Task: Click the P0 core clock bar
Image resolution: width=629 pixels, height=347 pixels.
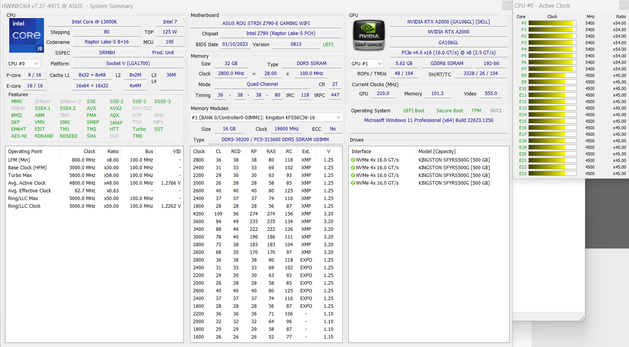Action: 552,23
